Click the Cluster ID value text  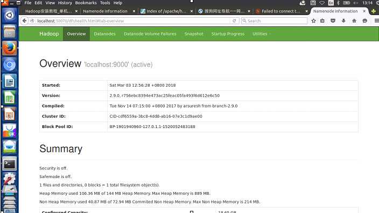[156, 116]
